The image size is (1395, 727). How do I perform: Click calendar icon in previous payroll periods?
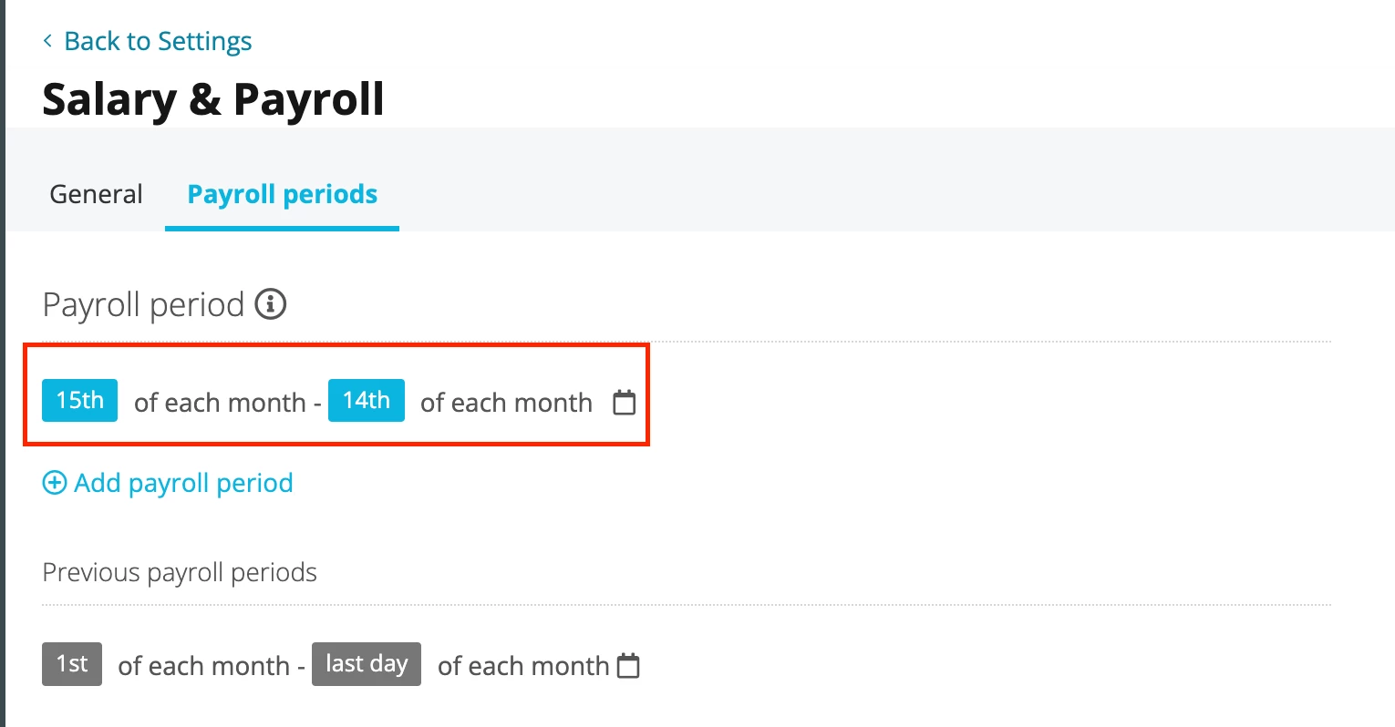628,666
